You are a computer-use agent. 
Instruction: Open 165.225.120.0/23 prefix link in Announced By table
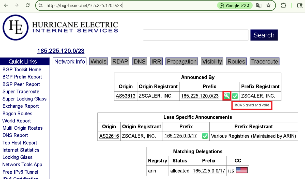(x=200, y=96)
